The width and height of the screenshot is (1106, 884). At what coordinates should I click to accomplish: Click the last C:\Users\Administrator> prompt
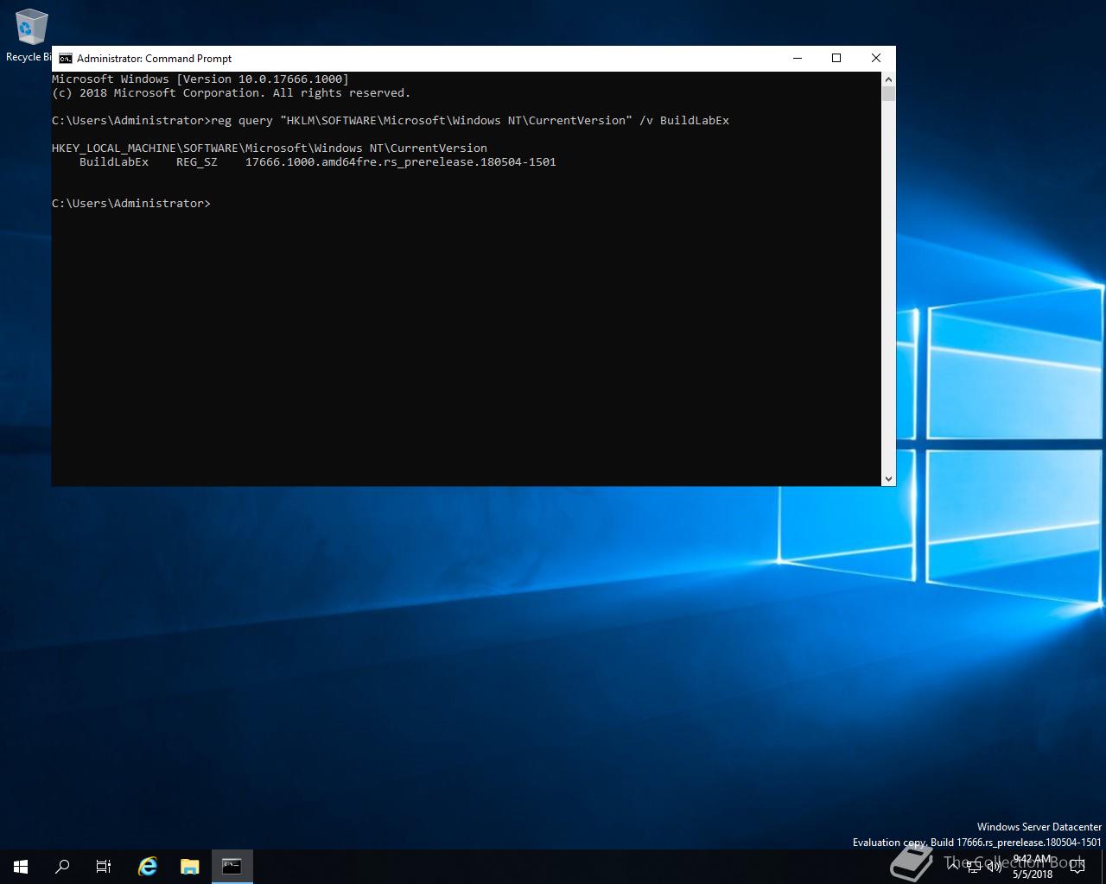[x=131, y=203]
